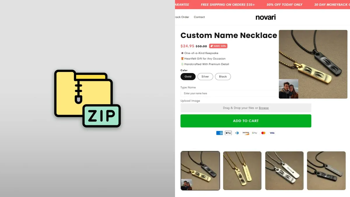Screen dimensions: 350x197
Task: Click the Browse link in upload area
Action: click(x=264, y=108)
